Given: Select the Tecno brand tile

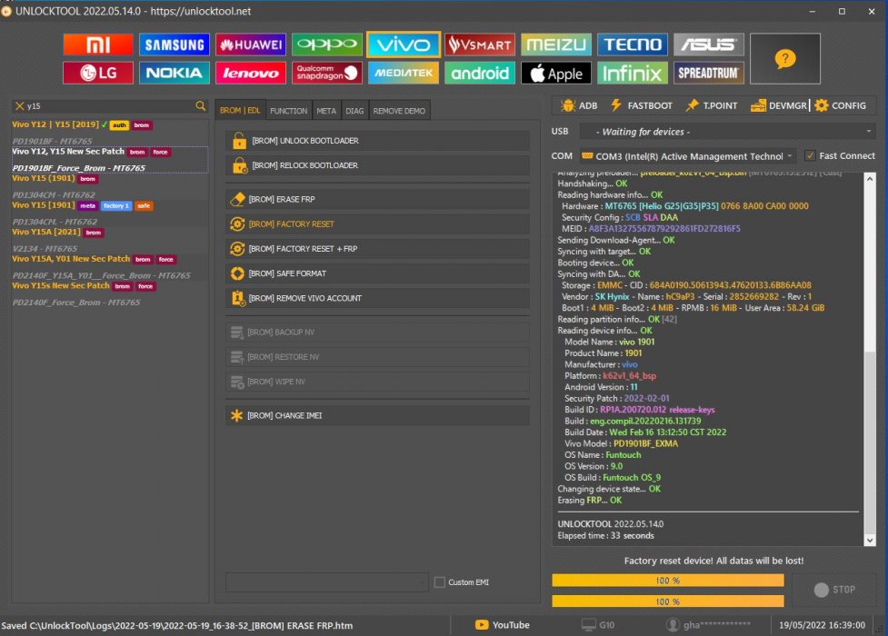Looking at the screenshot, I should (x=632, y=45).
